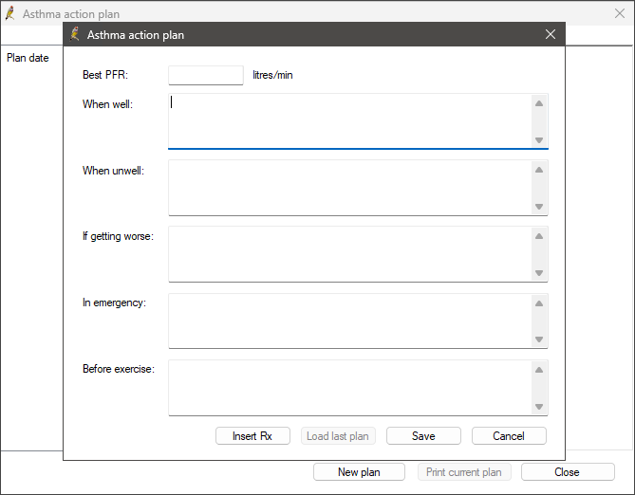Viewport: 635px width, 495px height.
Task: Click the bird icon in dialog title bar
Action: click(75, 34)
